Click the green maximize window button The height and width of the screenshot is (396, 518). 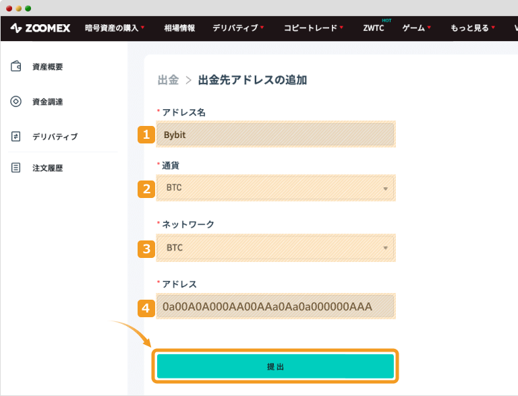[x=28, y=8]
